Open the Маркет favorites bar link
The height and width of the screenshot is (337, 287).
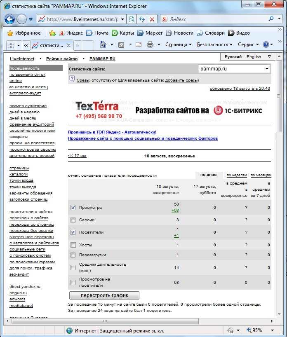(x=150, y=33)
